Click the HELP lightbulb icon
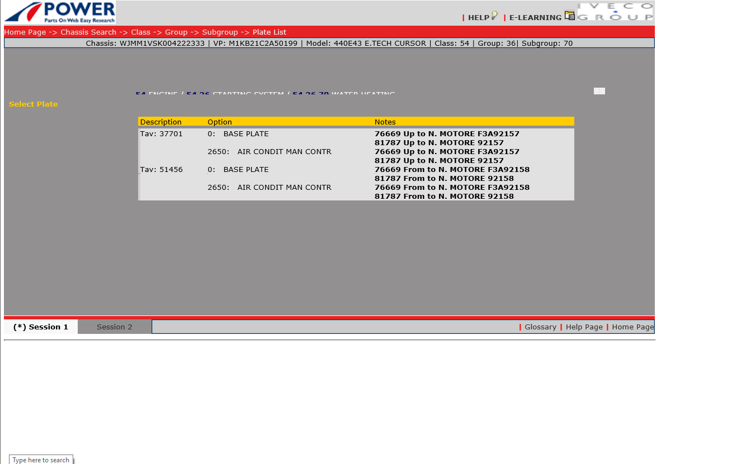This screenshot has height=464, width=732. click(494, 16)
